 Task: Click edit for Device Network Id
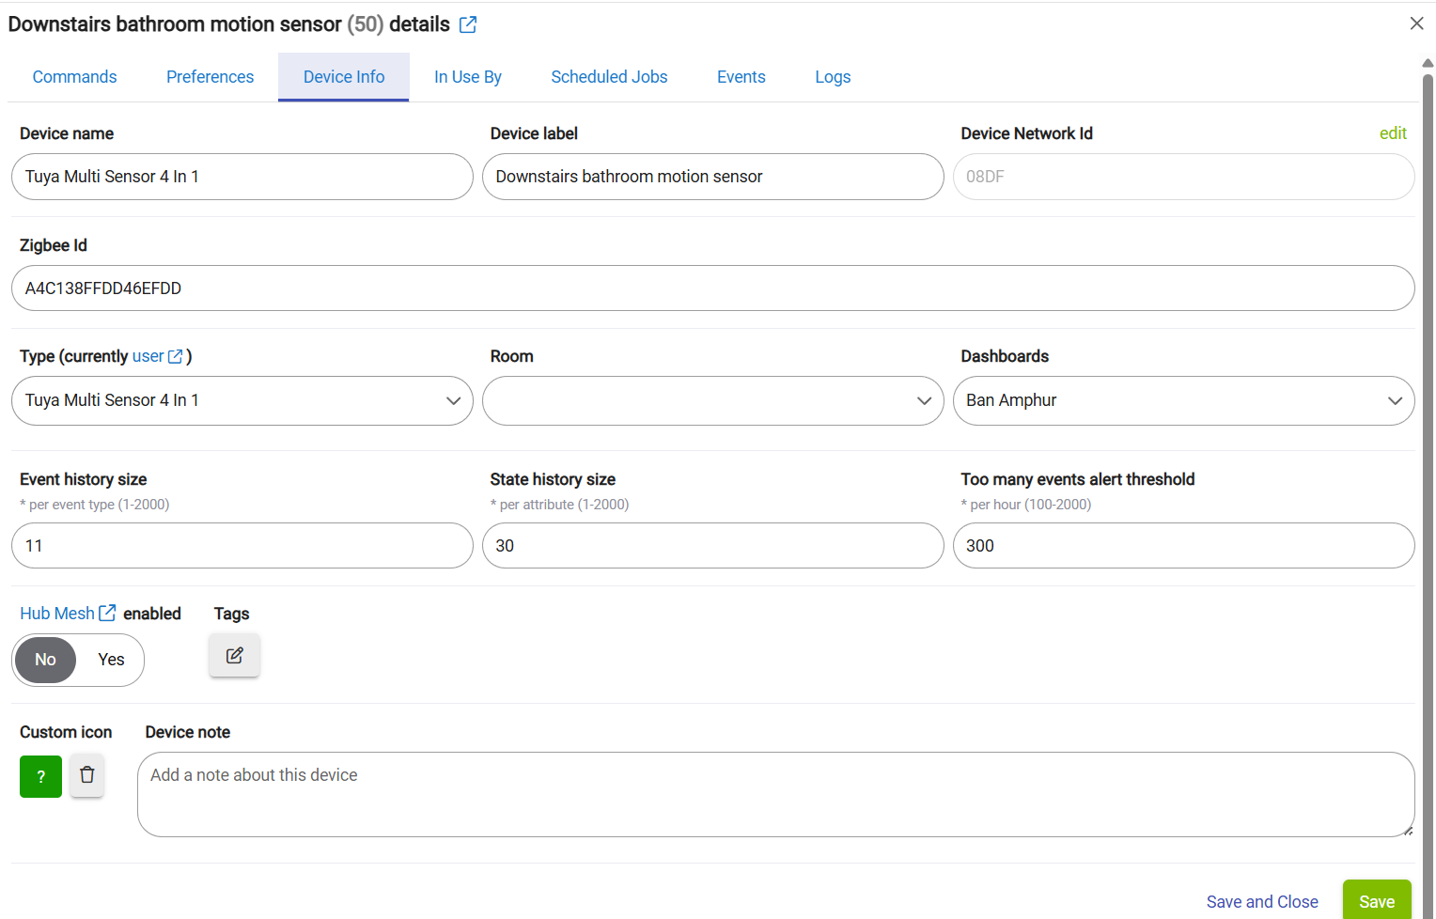[x=1392, y=133]
